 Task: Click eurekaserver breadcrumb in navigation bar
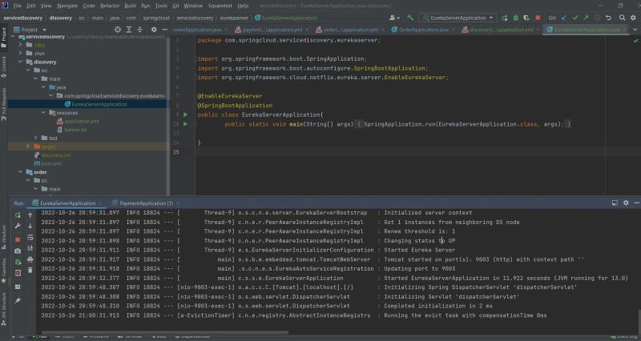234,18
